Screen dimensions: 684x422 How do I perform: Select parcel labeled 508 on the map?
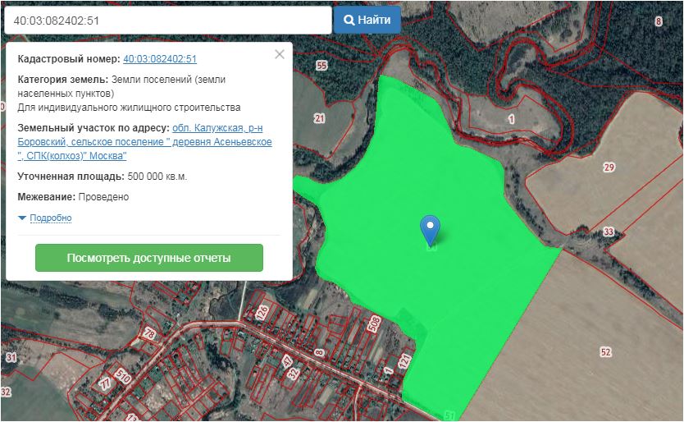pyautogui.click(x=374, y=325)
